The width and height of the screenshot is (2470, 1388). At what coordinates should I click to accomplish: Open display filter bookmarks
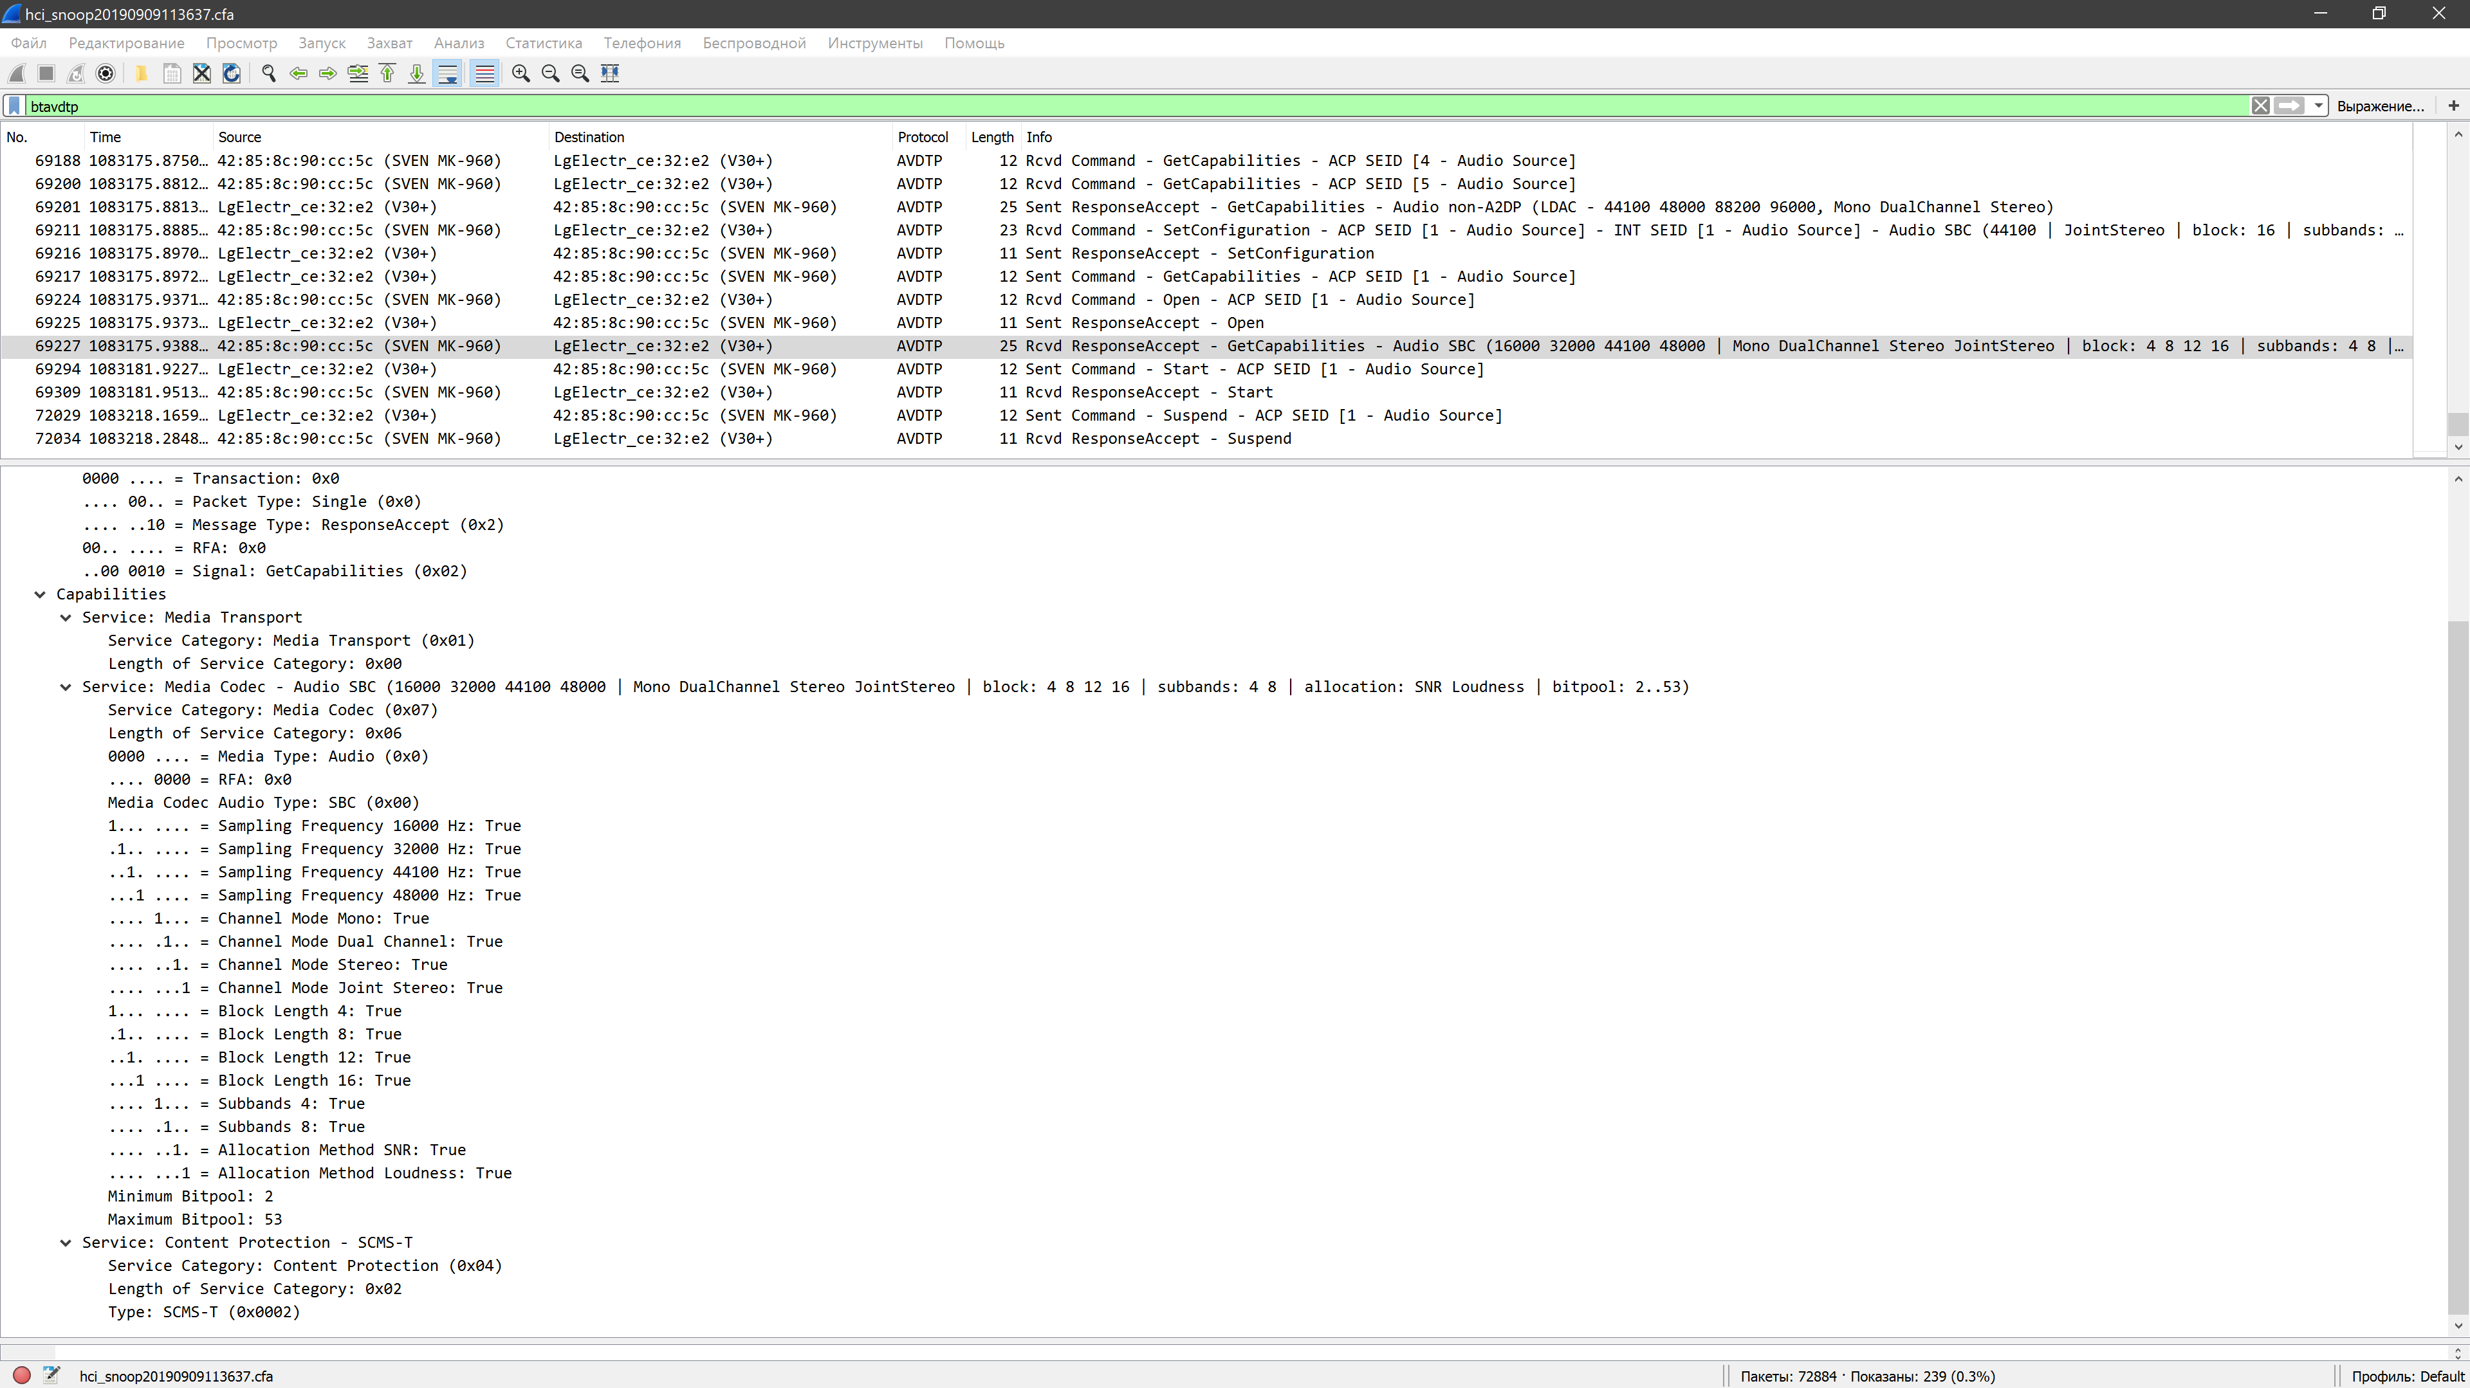click(x=14, y=105)
